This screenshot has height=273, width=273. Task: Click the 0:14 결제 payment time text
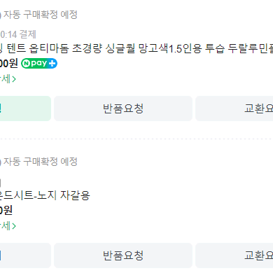pos(18,34)
